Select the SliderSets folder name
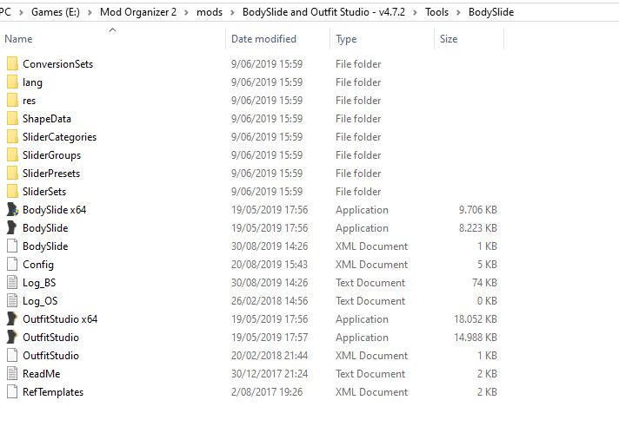 click(x=44, y=192)
